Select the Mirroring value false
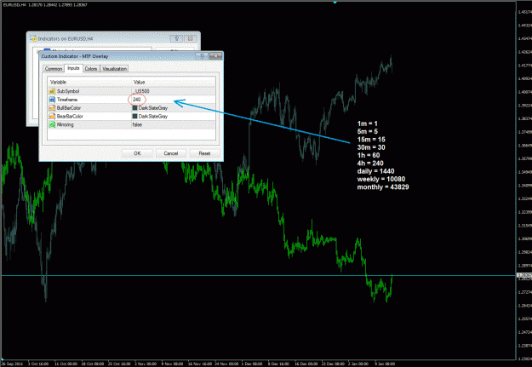 (137, 124)
